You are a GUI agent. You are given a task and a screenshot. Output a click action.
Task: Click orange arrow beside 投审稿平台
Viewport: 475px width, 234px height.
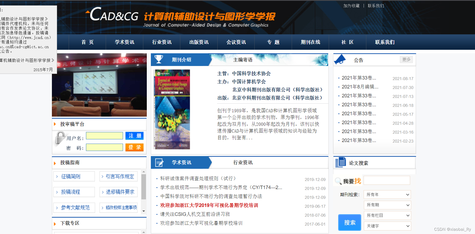[55, 124]
